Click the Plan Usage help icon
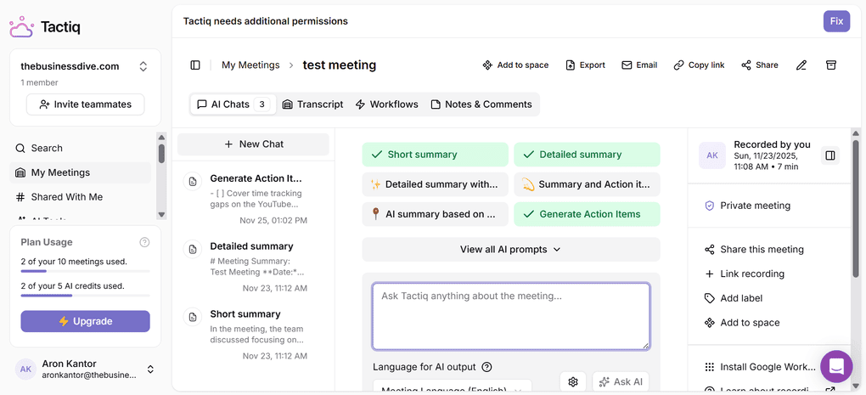Screen dimensions: 866x395 [x=144, y=242]
